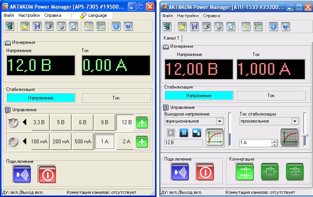313x197 pixels.
Task: Select 1 А current preset
Action: tap(105, 142)
